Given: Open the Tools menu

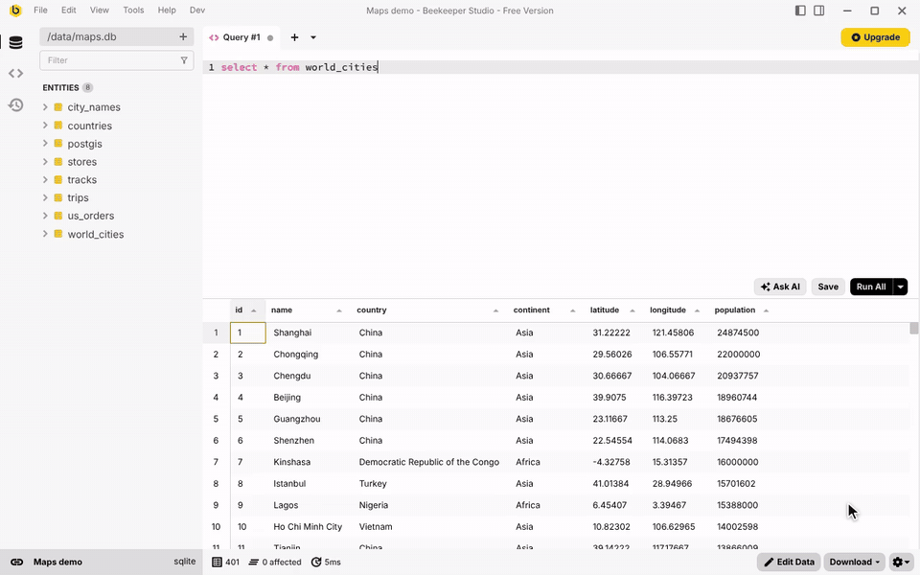Looking at the screenshot, I should click(133, 10).
